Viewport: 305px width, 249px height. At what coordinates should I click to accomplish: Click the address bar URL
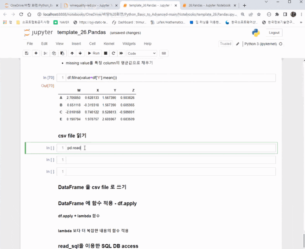click(x=140, y=14)
